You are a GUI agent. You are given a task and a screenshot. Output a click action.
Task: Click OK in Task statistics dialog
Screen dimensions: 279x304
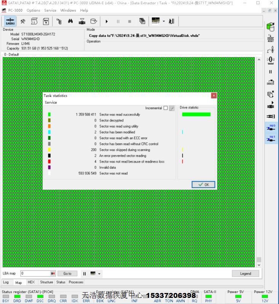[x=203, y=184]
